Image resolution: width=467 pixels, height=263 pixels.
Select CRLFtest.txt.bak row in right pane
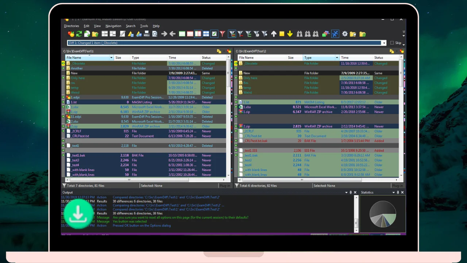319,141
